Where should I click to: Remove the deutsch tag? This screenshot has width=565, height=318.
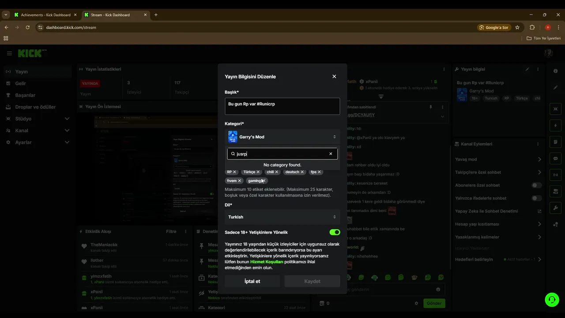302,172
